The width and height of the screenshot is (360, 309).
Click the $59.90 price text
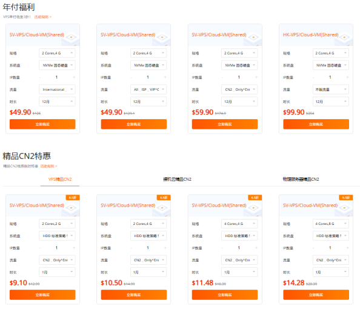(x=202, y=112)
